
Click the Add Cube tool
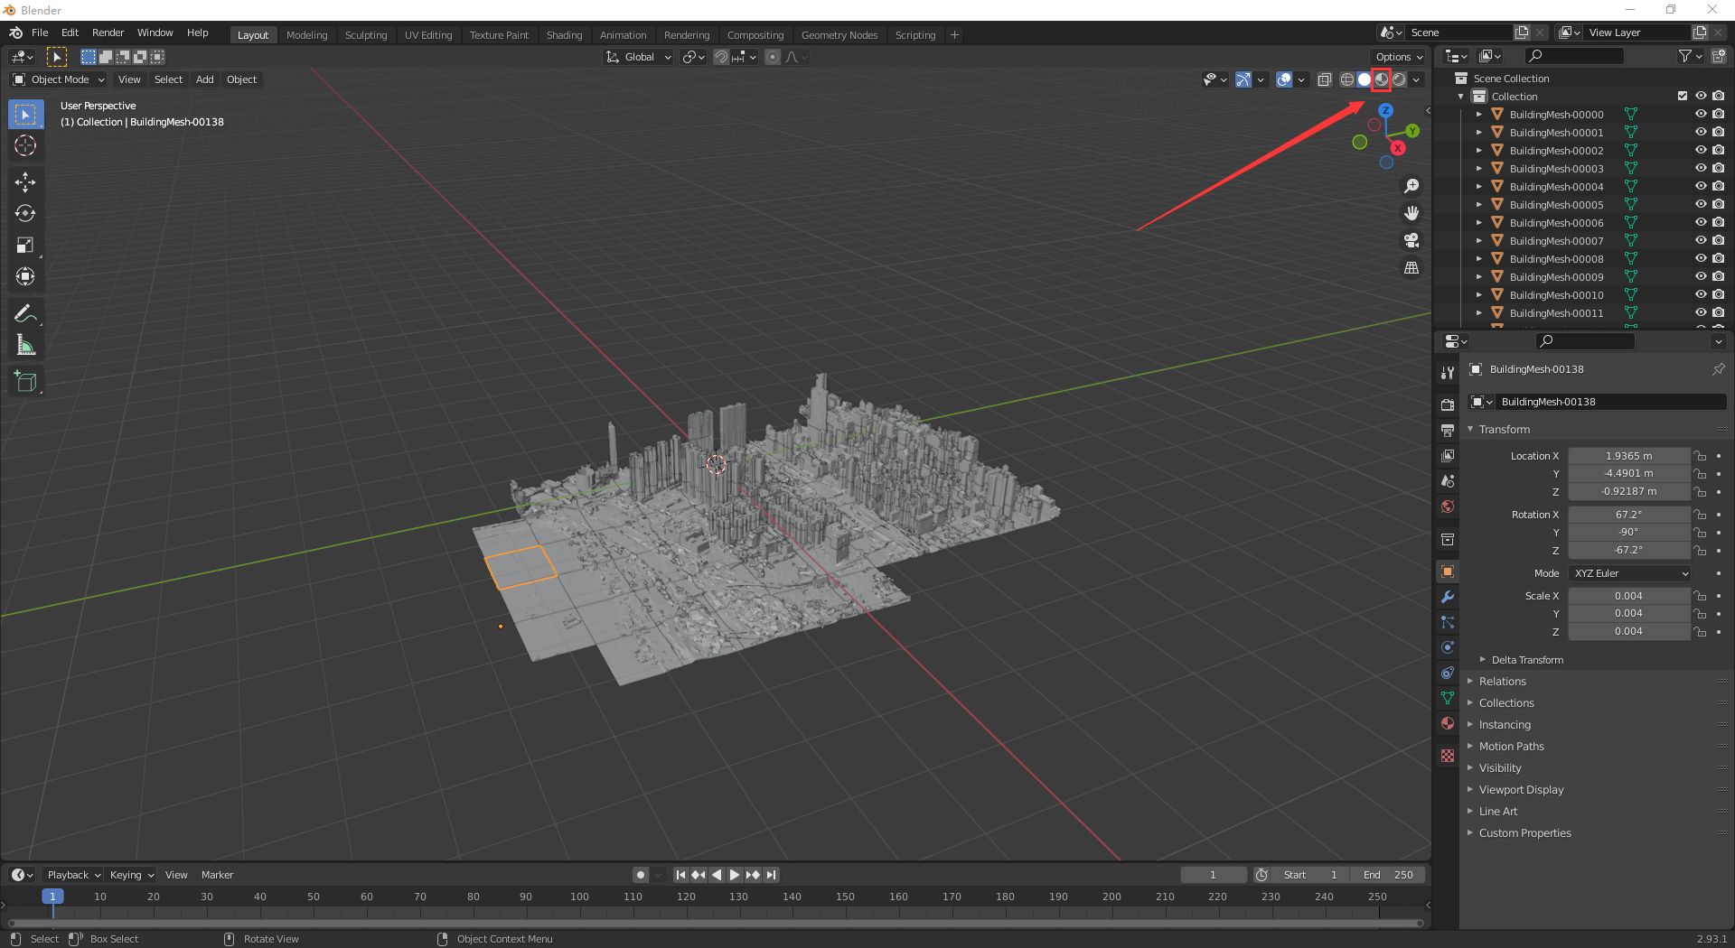pos(25,382)
